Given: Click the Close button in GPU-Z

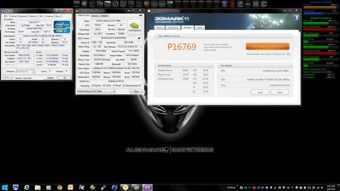Looking at the screenshot, I should [x=136, y=91].
